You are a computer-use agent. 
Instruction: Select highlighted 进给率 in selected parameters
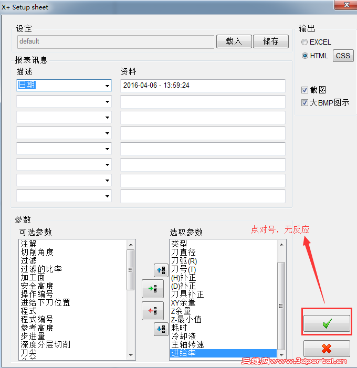click(223, 353)
